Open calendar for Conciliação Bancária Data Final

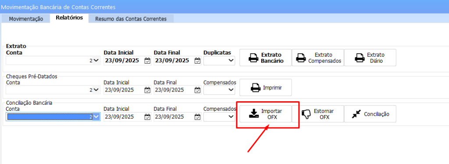tap(197, 116)
